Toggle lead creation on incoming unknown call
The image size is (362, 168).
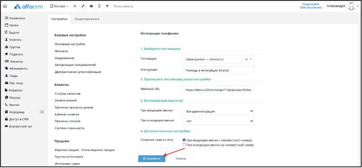(x=184, y=140)
